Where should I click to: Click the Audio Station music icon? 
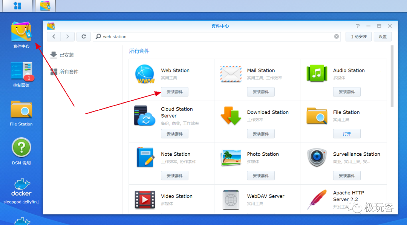click(317, 73)
